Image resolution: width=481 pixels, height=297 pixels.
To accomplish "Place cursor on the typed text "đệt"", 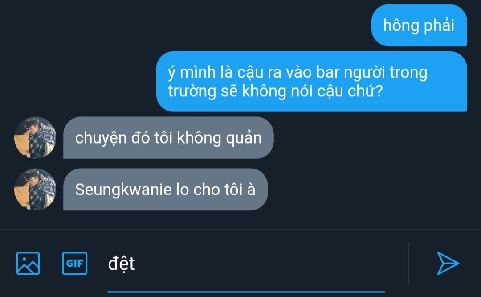I will coord(121,264).
